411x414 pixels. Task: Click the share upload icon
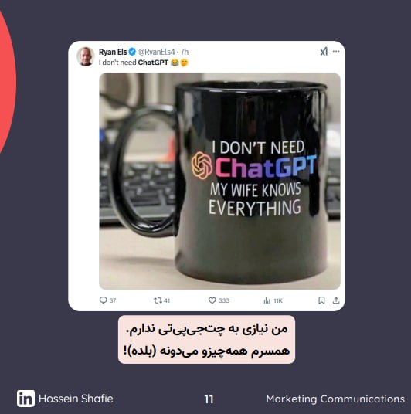tap(336, 300)
